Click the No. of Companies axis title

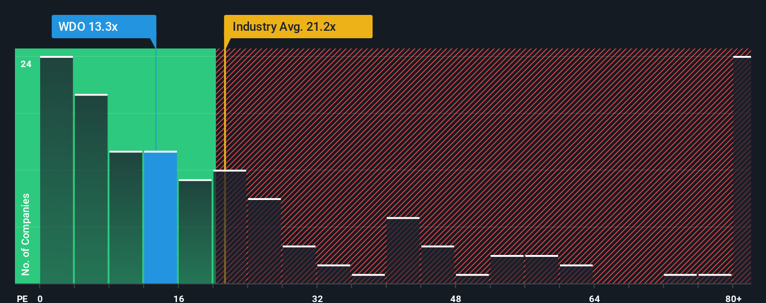pos(26,234)
